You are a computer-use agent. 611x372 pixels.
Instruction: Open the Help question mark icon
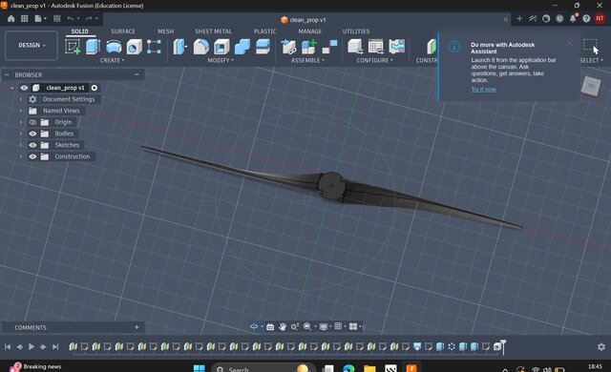[586, 19]
